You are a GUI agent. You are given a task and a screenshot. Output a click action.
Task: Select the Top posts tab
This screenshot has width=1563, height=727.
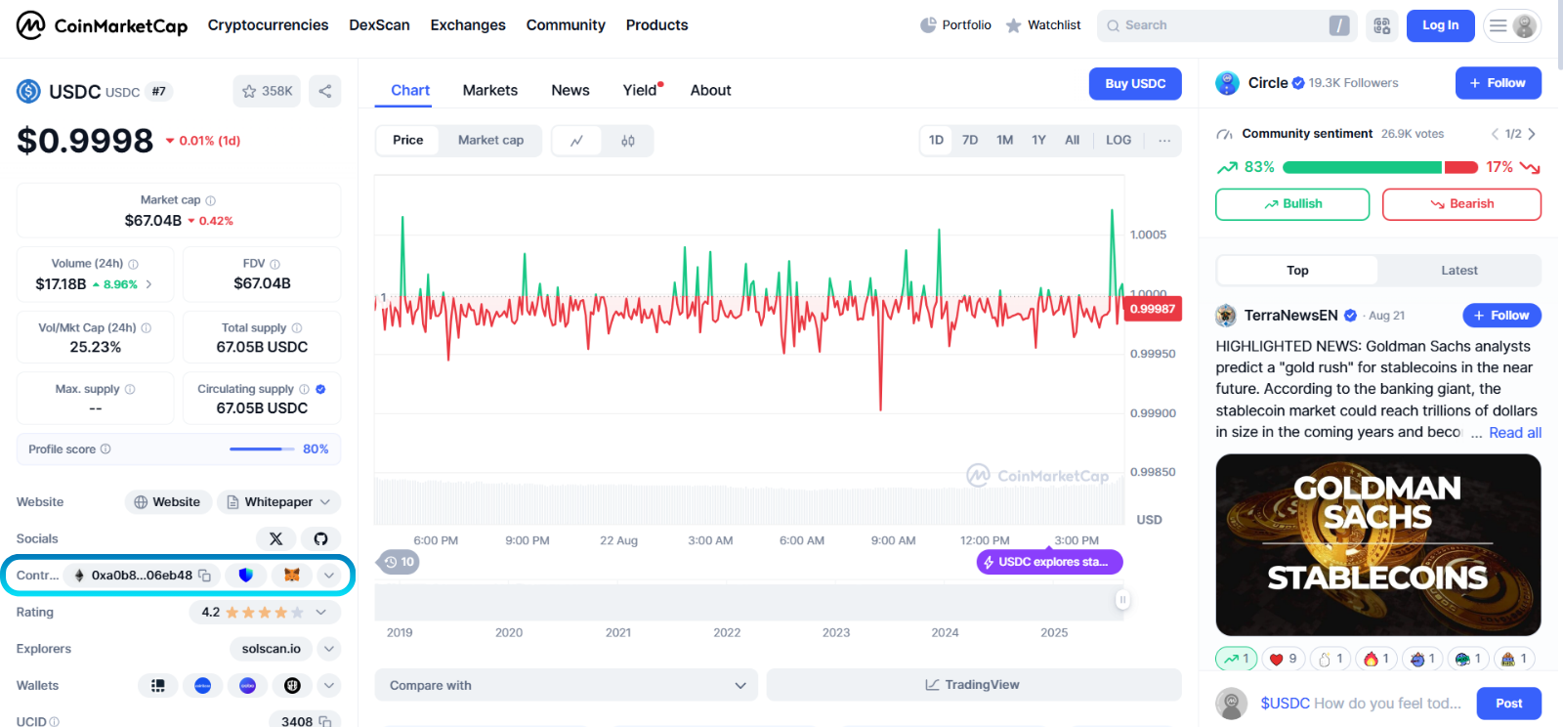pos(1297,271)
